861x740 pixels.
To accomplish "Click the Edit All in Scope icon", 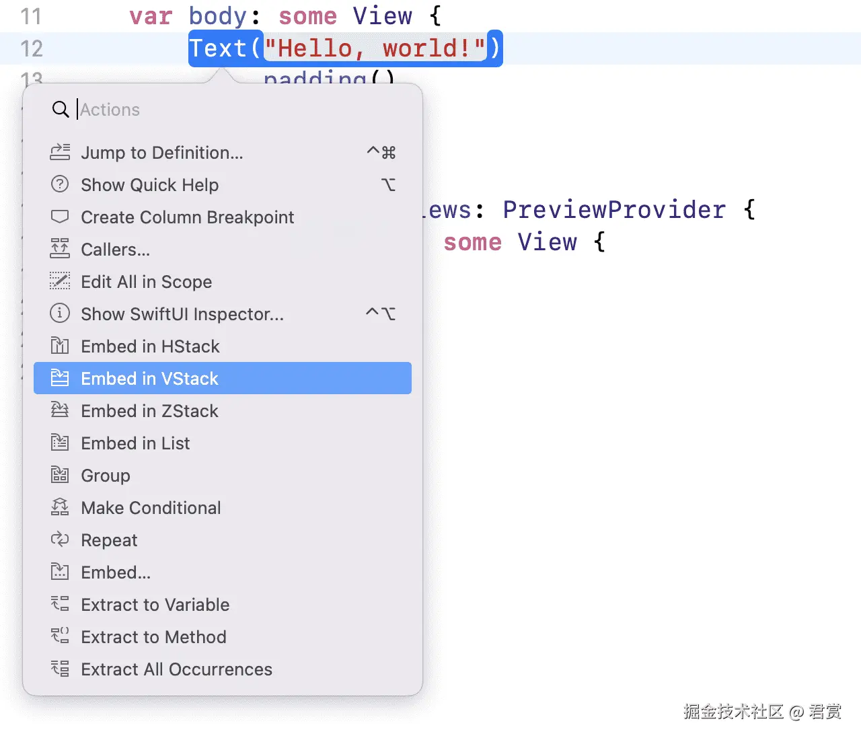I will (x=60, y=281).
